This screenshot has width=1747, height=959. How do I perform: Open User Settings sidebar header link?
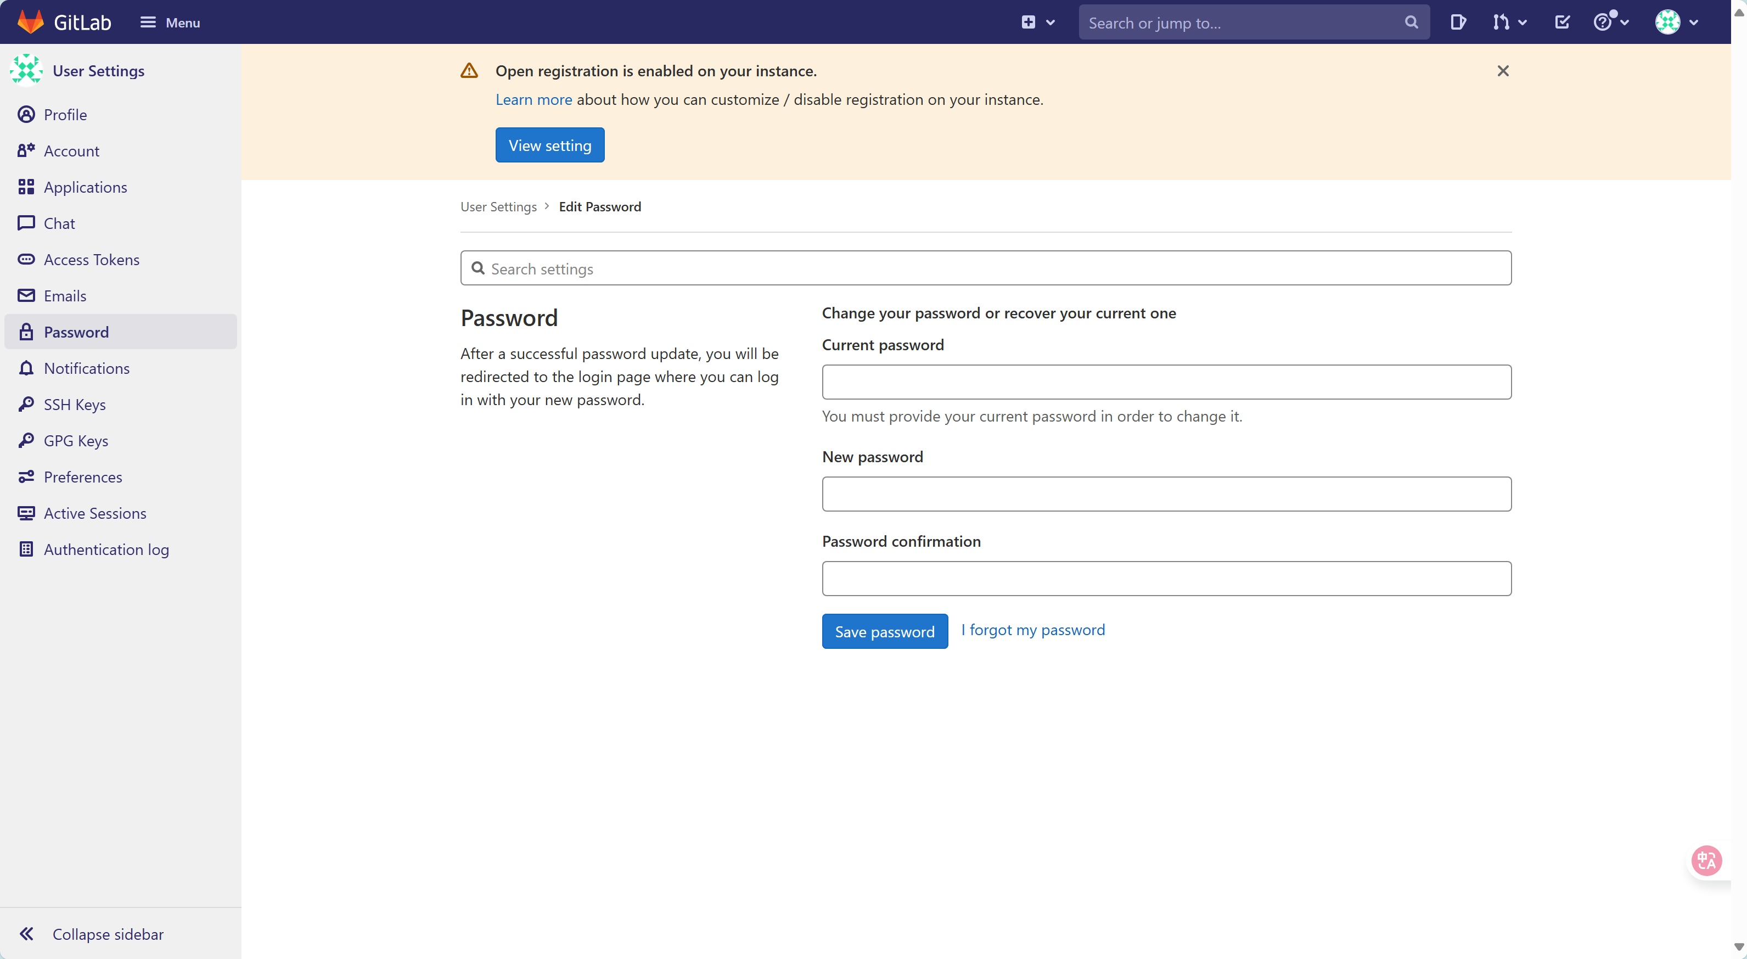98,70
